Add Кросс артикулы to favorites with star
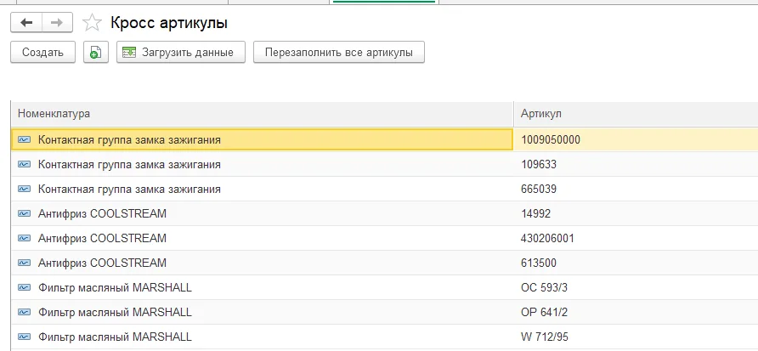758x351 pixels. [92, 23]
